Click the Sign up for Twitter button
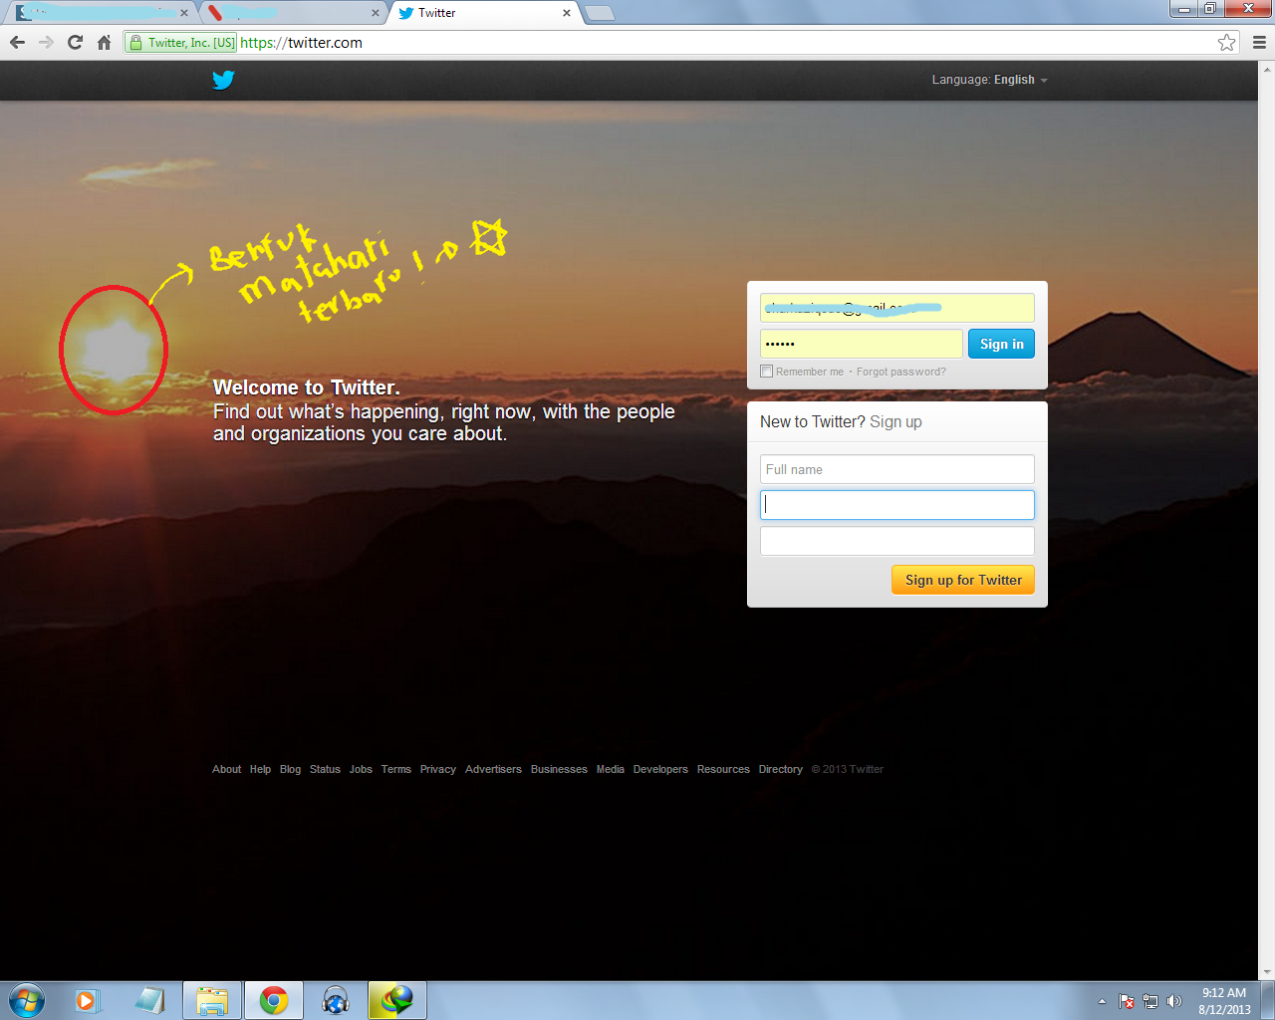This screenshot has width=1275, height=1020. (963, 580)
